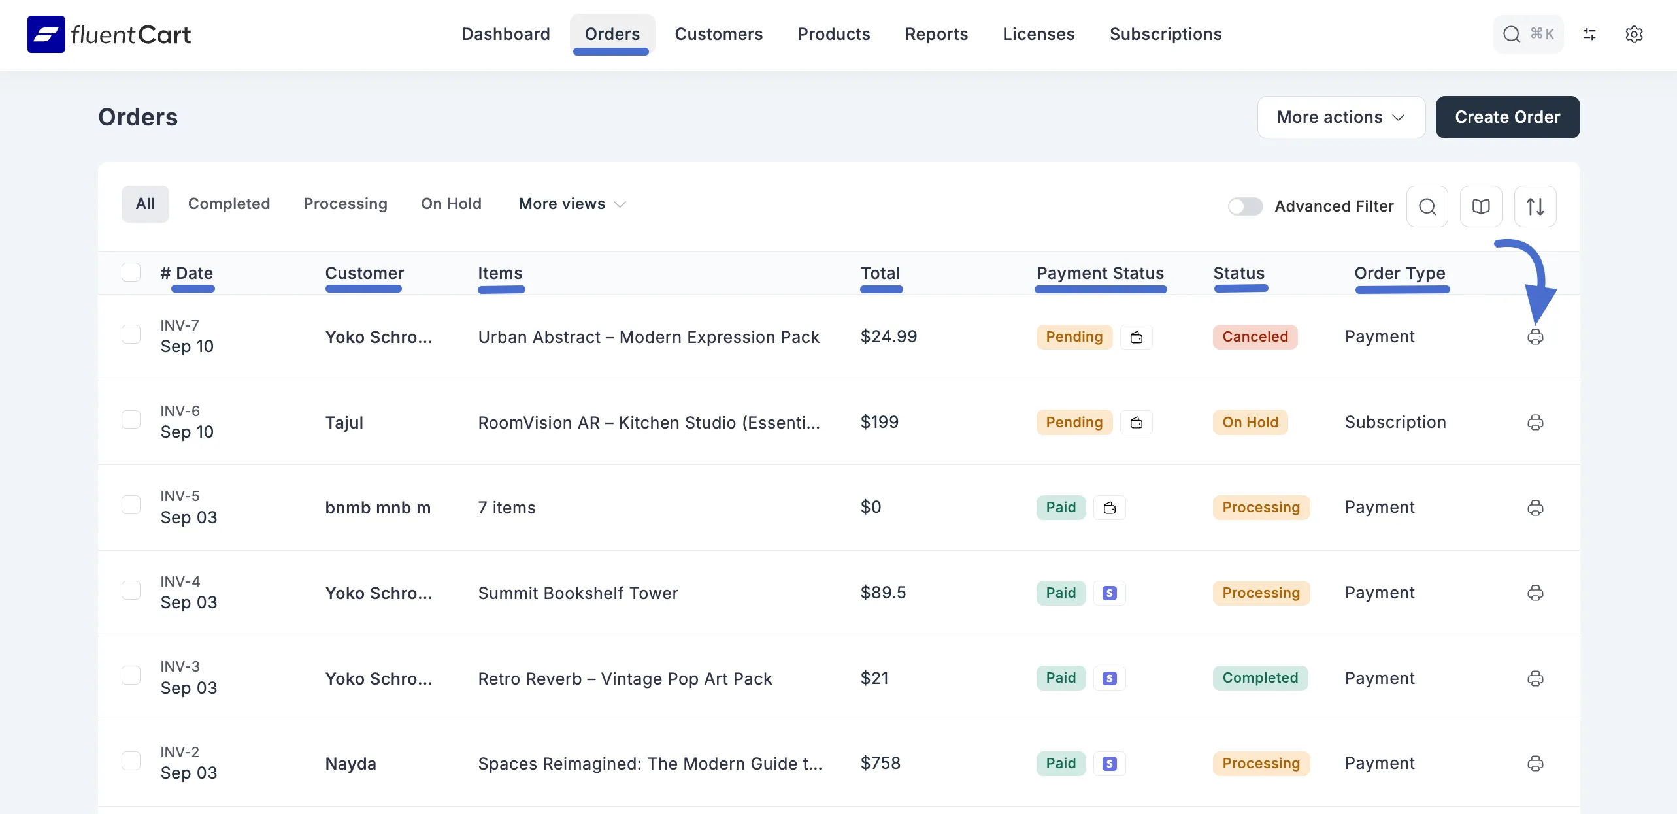Viewport: 1677px width, 814px height.
Task: Open the Reports section
Action: 936,34
